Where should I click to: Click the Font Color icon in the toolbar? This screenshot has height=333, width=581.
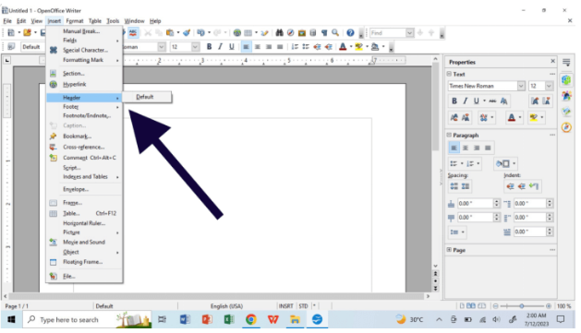click(343, 47)
